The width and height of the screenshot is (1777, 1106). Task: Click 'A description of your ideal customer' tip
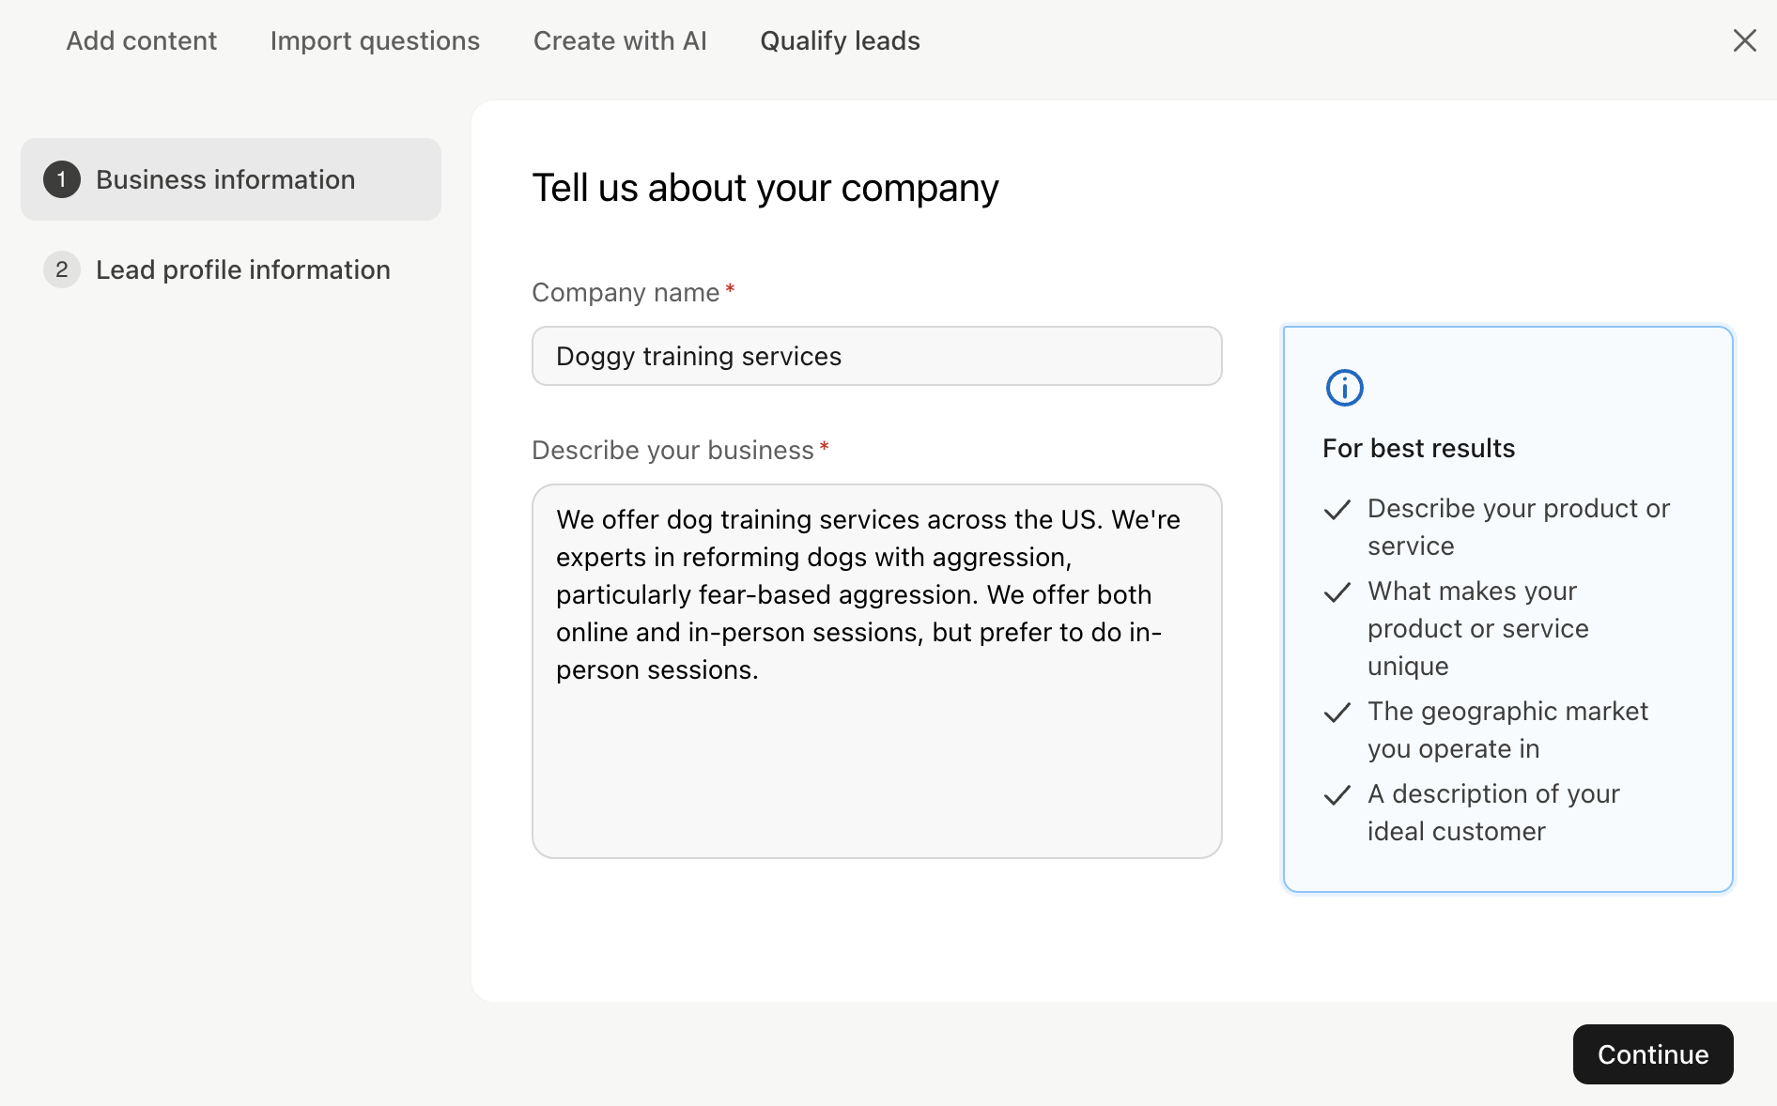1493,812
